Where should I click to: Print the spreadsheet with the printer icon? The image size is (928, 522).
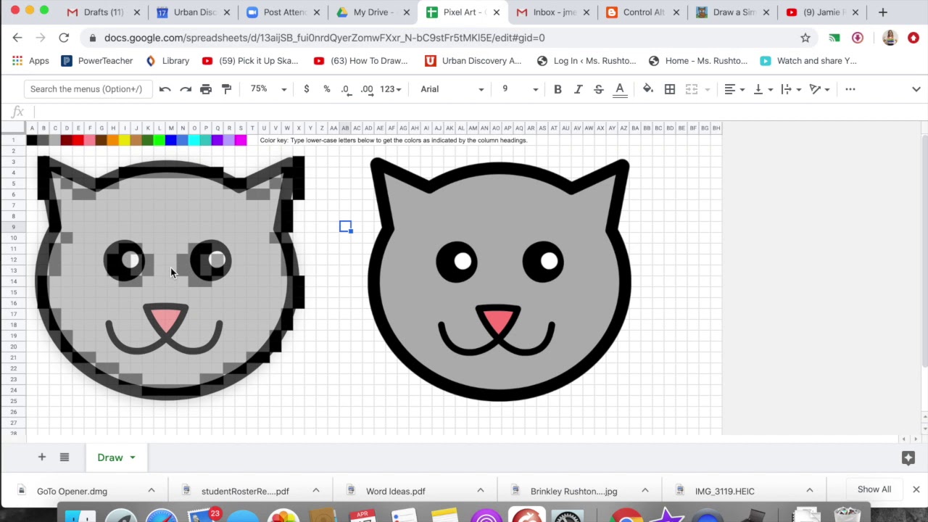click(x=206, y=89)
